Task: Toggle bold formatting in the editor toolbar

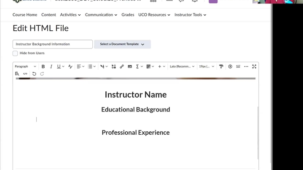Action: point(43,66)
